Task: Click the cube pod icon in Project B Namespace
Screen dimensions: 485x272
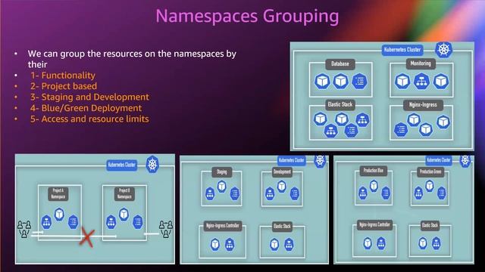Action: click(x=124, y=214)
